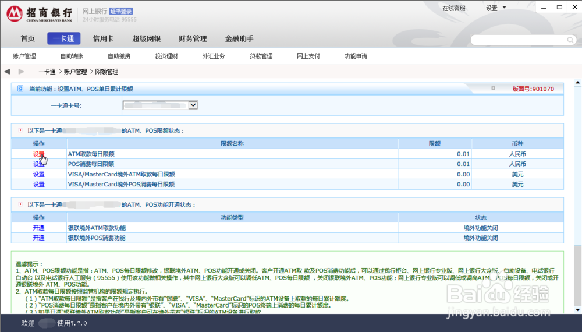Click the 状态 column header
Screen dimensions: 582x332
click(481, 217)
